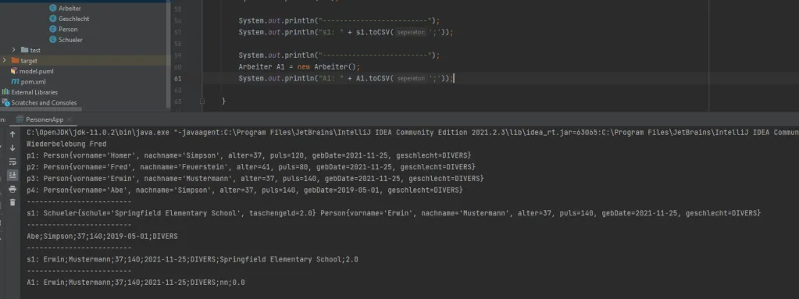Click line number 61 in the gutter
The height and width of the screenshot is (299, 799).
pos(177,78)
